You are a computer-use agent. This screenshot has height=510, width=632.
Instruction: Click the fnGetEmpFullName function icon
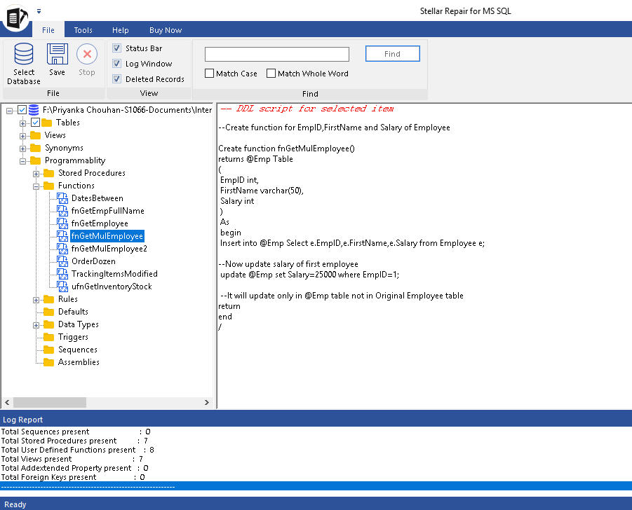(62, 211)
